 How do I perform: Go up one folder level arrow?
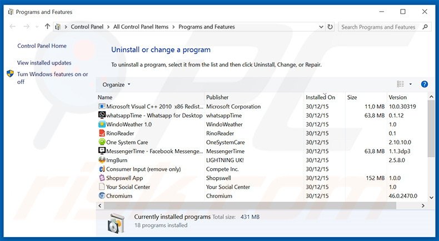(47, 27)
